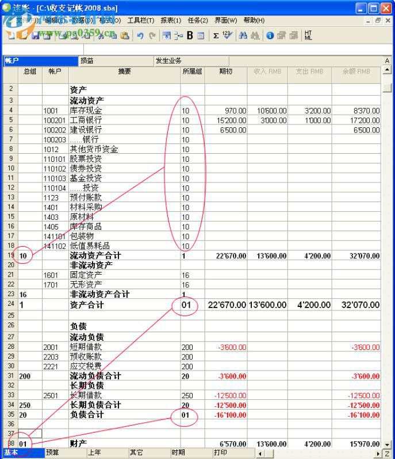Select the 固定资产 cell
395x459 pixels.
125,275
